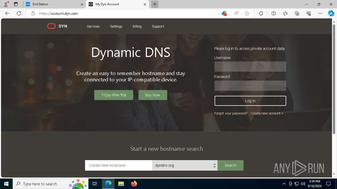Show hidden system tray icons
Viewport: 337px width, 189px height.
[284, 184]
